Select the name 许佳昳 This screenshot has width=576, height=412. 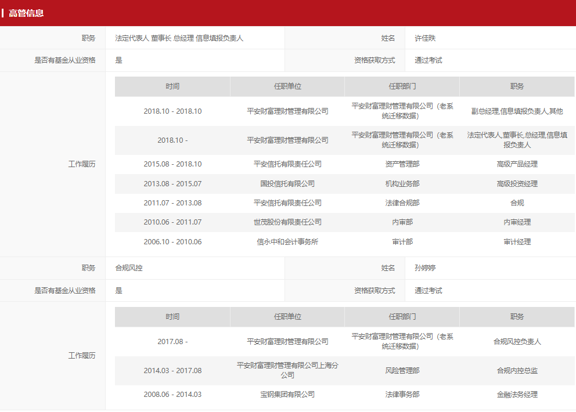(x=425, y=38)
